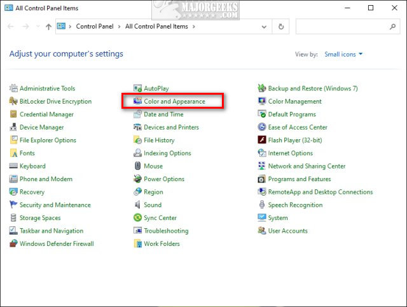Image resolution: width=407 pixels, height=307 pixels.
Task: Click the Forward navigation arrow
Action: coord(25,27)
